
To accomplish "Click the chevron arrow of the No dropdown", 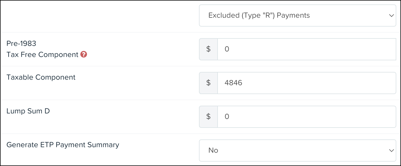I will point(391,151).
